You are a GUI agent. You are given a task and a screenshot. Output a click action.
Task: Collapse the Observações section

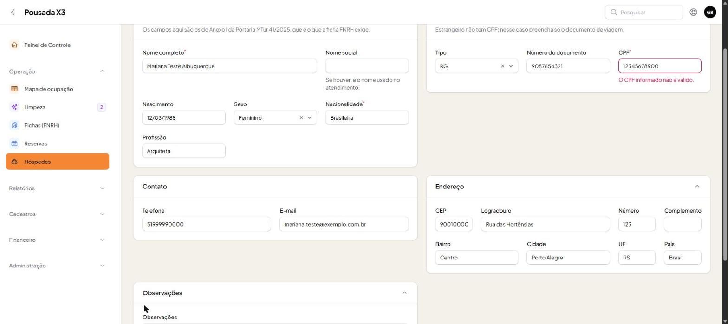404,293
